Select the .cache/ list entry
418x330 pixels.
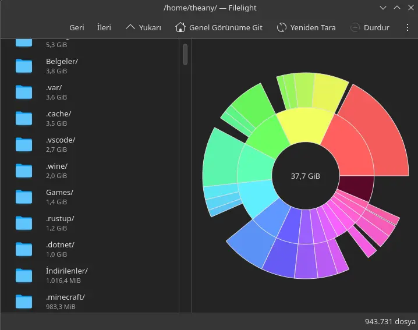coord(89,118)
